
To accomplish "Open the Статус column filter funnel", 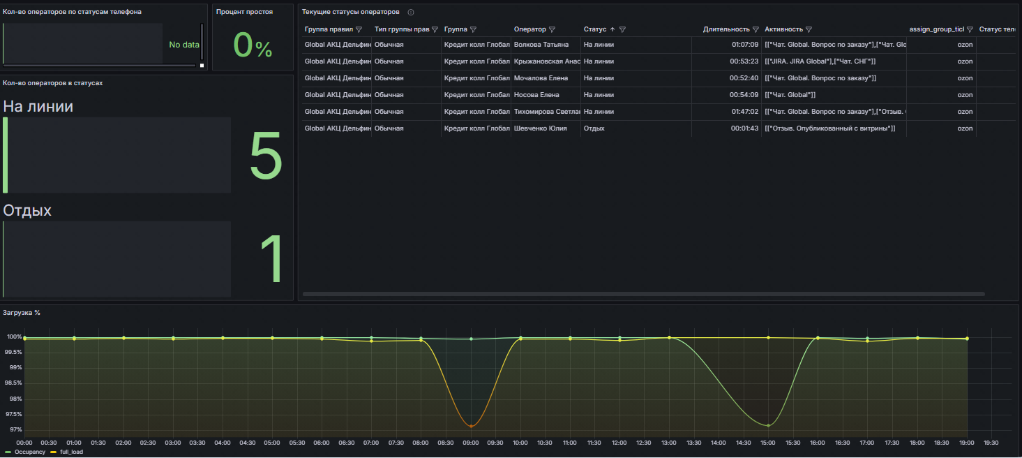I will (x=622, y=29).
